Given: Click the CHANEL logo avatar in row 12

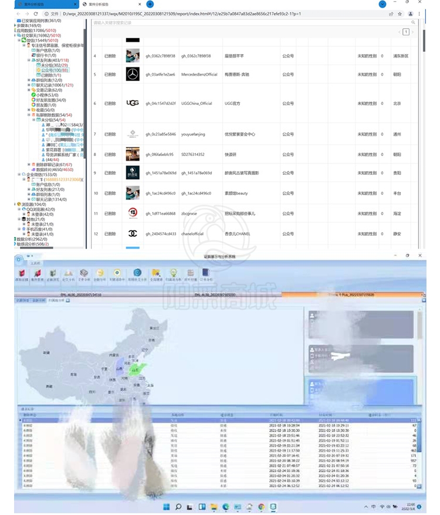Looking at the screenshot, I should coord(133,233).
